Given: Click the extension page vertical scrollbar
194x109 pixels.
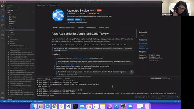Looking at the screenshot, I should click(x=137, y=34).
